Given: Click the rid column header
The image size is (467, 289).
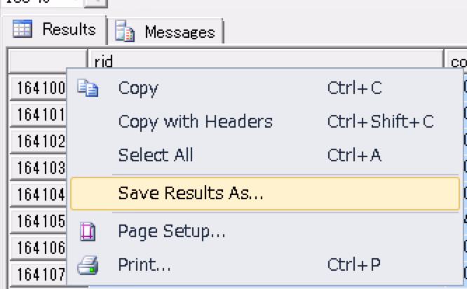Looking at the screenshot, I should point(265,61).
